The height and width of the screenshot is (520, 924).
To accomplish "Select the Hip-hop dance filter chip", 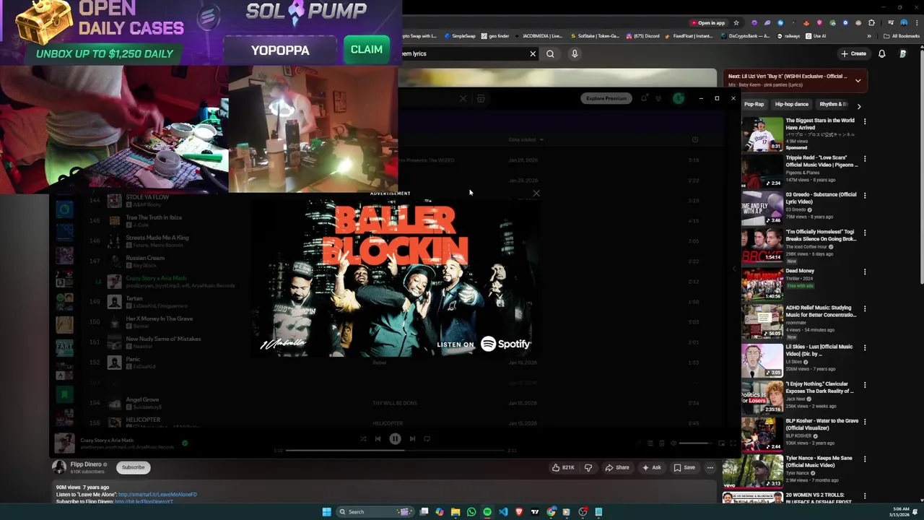I will point(791,104).
